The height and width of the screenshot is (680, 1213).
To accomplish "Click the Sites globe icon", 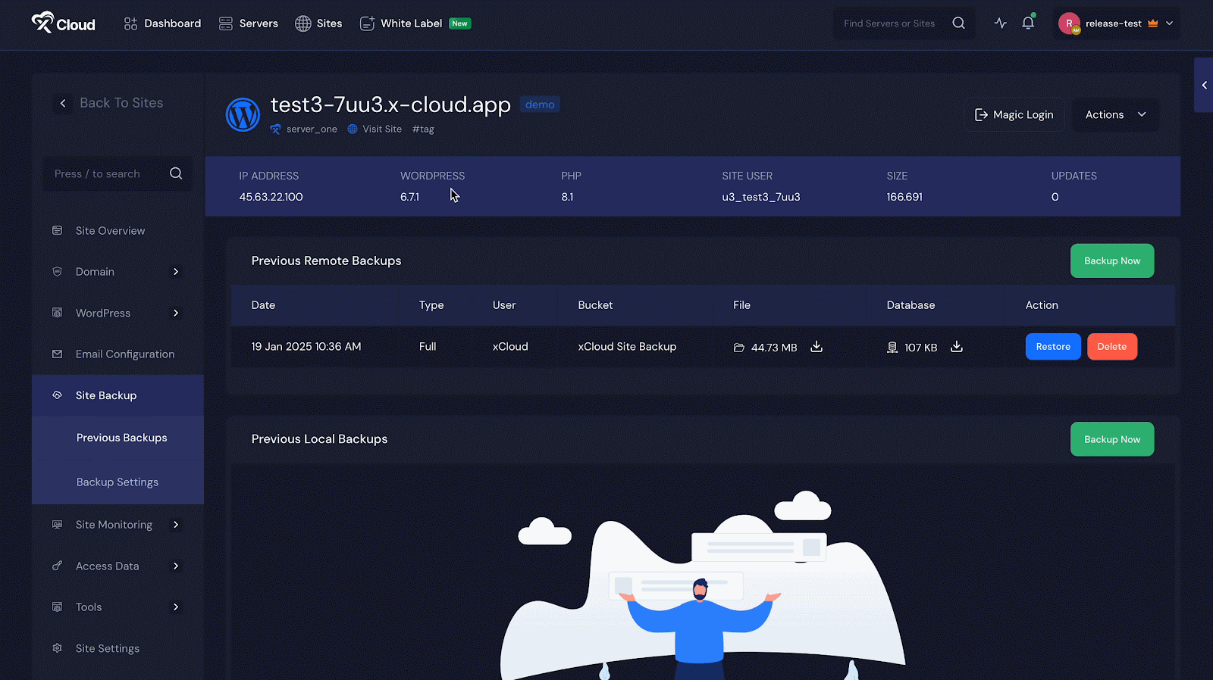I will point(302,23).
